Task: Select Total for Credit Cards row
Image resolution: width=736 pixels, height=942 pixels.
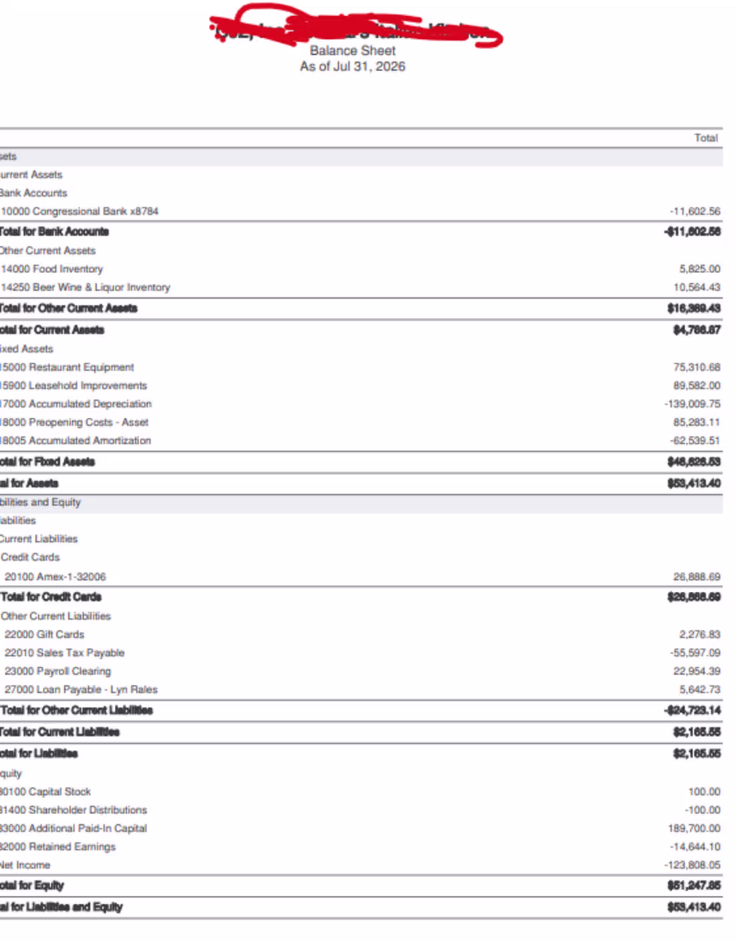Action: point(361,597)
